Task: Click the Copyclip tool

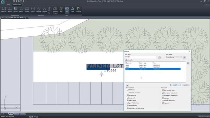Action: click(79, 10)
